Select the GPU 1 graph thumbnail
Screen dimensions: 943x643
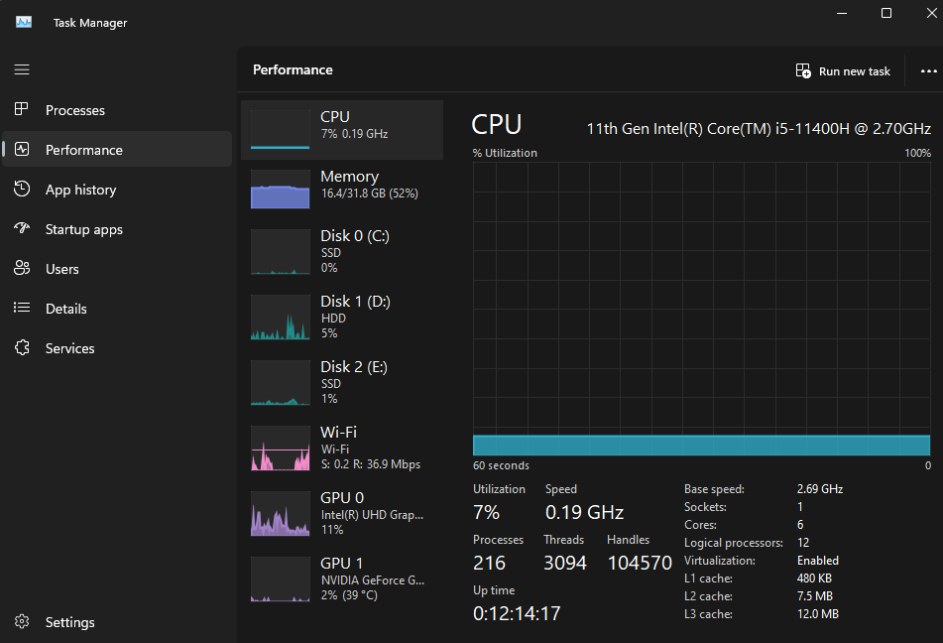pyautogui.click(x=280, y=579)
